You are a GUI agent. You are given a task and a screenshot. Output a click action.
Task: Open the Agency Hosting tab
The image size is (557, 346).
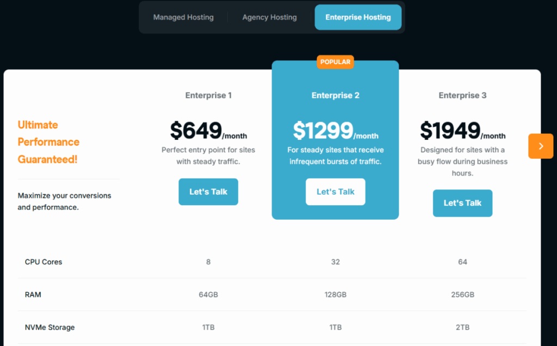[x=269, y=17]
